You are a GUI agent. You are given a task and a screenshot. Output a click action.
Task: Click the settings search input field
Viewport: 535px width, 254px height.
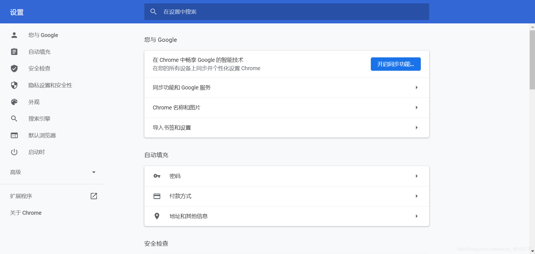(286, 12)
